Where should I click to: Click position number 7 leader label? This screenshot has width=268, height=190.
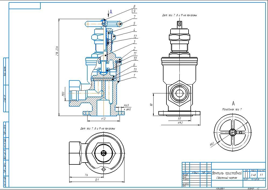134,17
